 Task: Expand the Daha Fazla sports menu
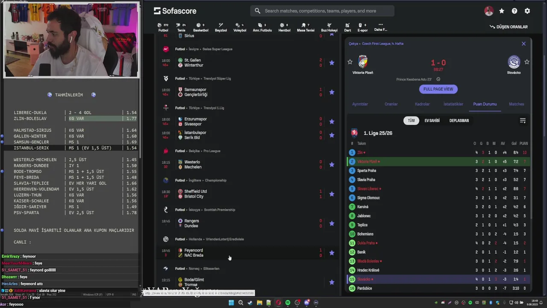380,27
